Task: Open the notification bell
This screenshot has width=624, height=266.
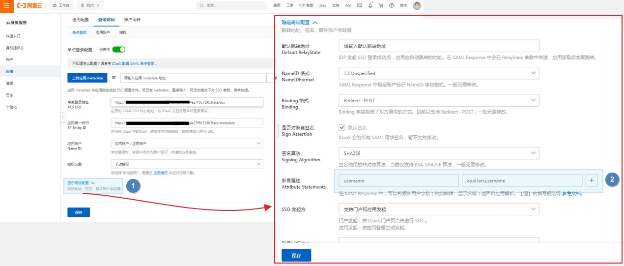Action: point(370,5)
